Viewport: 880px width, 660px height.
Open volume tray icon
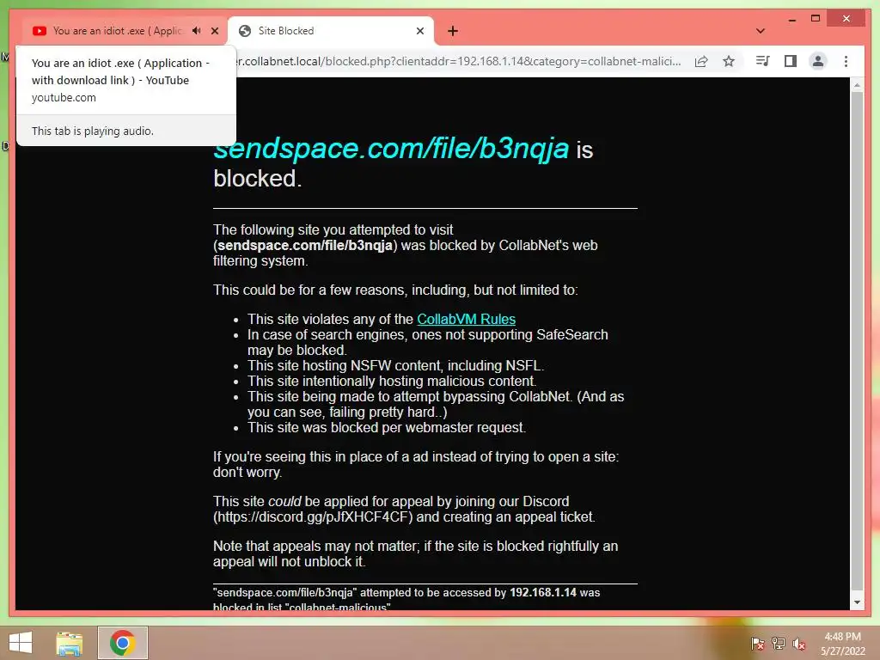pyautogui.click(x=799, y=644)
